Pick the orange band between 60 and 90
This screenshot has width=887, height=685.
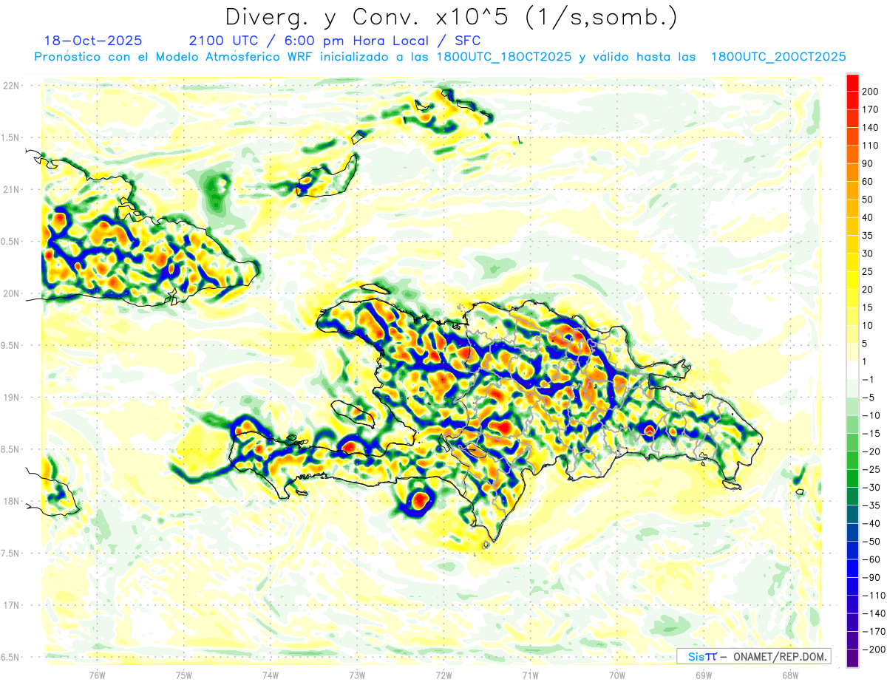[852, 172]
